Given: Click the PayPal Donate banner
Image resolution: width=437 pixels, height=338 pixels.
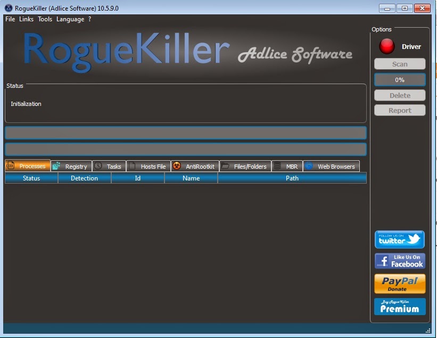Looking at the screenshot, I should point(400,284).
